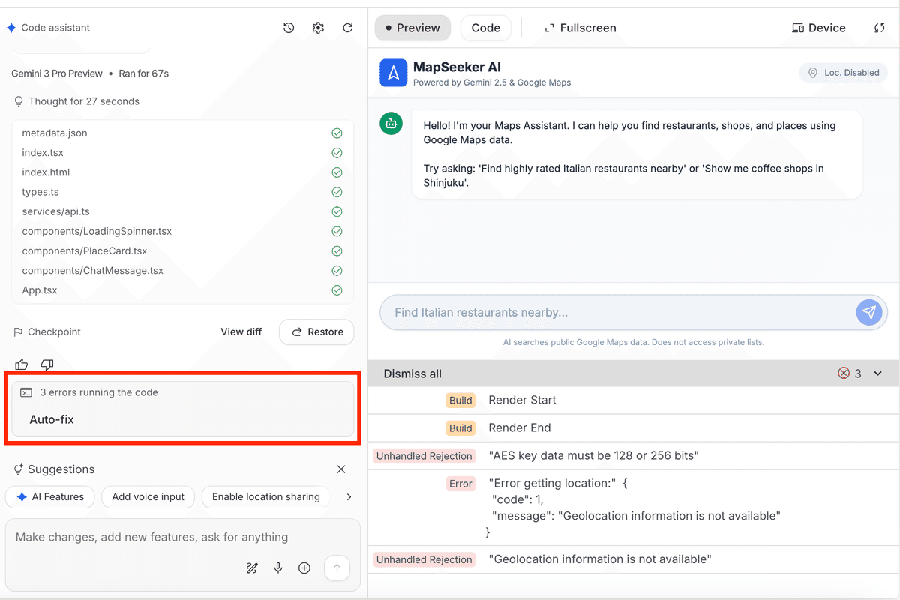Click the microphone icon in the prompt box

click(278, 568)
